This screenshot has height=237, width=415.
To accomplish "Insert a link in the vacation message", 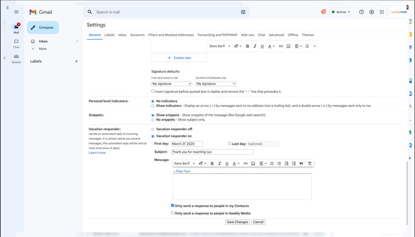I will (x=246, y=163).
